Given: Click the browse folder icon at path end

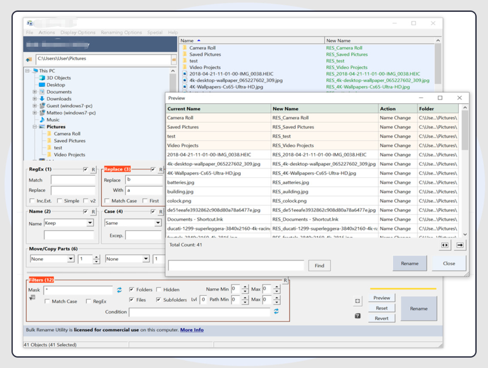Looking at the screenshot, I should 174,59.
